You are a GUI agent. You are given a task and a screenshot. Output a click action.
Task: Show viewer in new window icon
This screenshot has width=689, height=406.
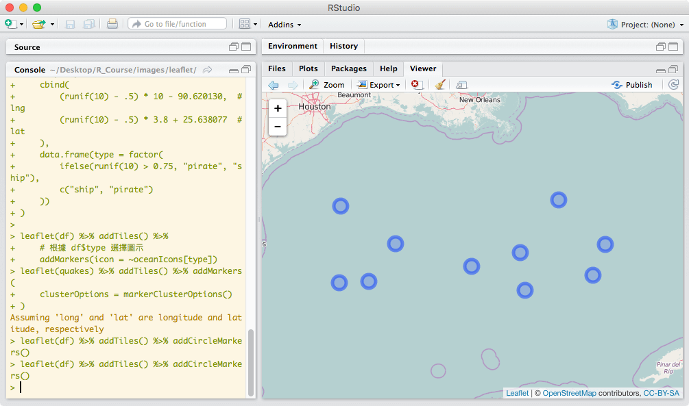(x=461, y=85)
